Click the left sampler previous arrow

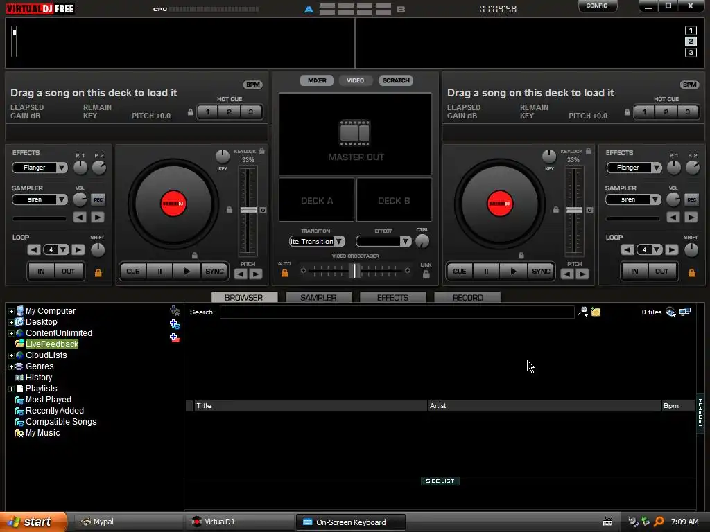80,217
